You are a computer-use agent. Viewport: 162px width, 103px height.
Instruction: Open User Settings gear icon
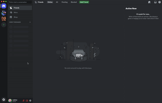[x=30, y=101]
